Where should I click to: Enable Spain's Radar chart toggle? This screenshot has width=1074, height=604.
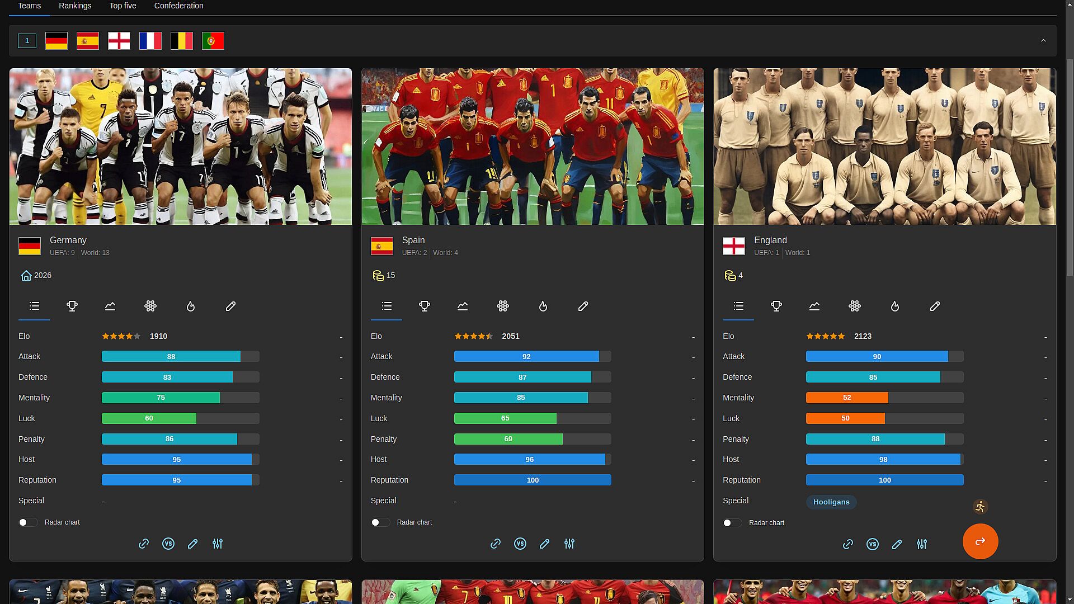coord(380,522)
